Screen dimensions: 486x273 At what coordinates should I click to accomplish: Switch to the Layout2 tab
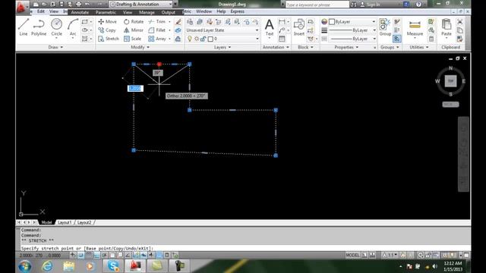click(x=84, y=222)
